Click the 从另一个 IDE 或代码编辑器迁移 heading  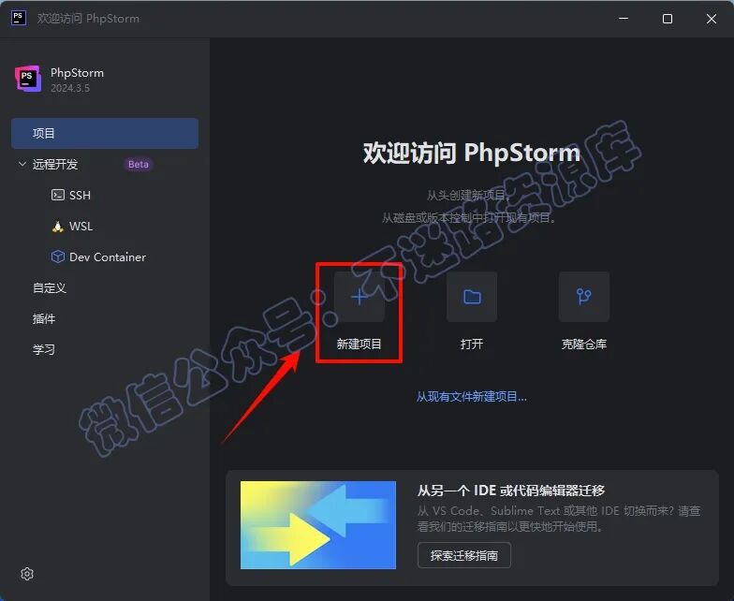point(511,491)
